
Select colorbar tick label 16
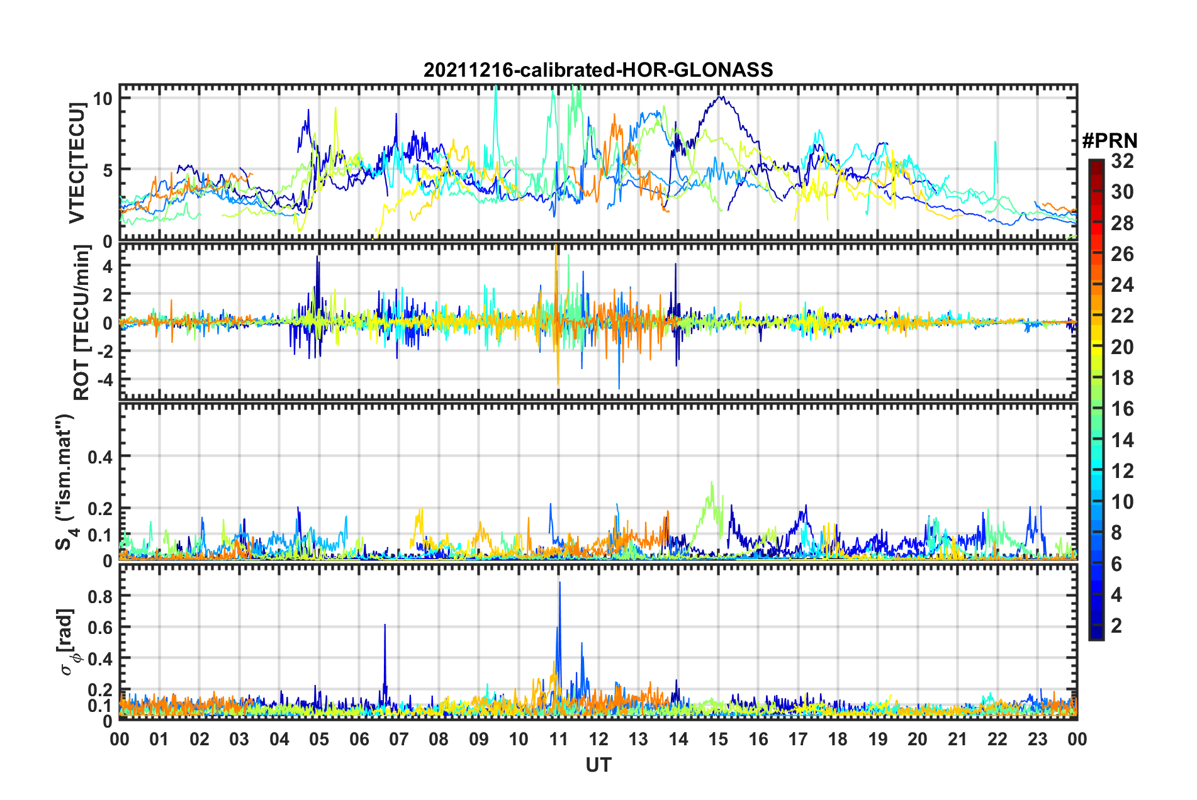tap(1122, 409)
